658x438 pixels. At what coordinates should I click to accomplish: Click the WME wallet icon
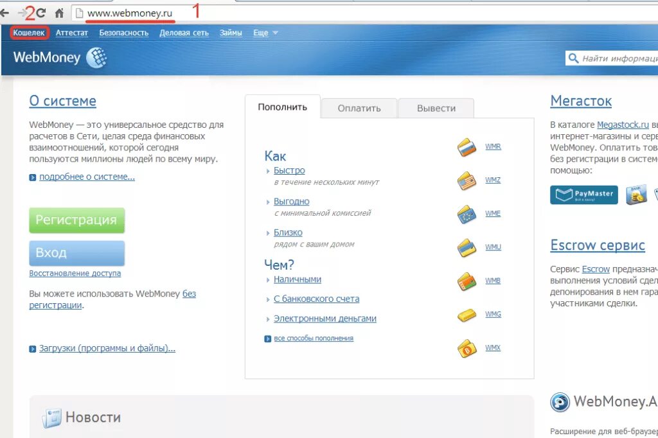coord(467,214)
